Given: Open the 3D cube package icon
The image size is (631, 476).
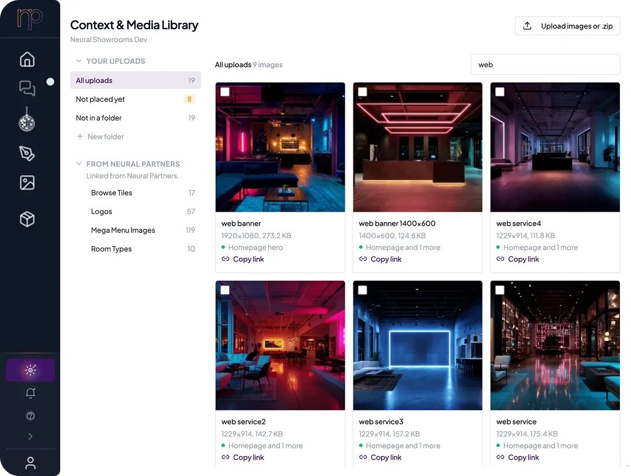Looking at the screenshot, I should click(x=27, y=219).
